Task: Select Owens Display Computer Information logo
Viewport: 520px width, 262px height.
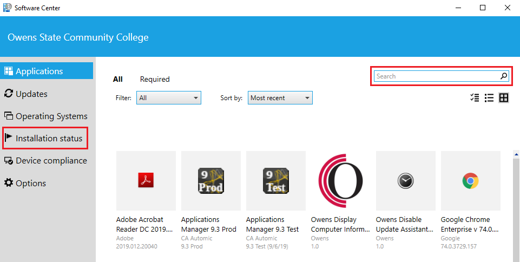Action: (x=341, y=181)
